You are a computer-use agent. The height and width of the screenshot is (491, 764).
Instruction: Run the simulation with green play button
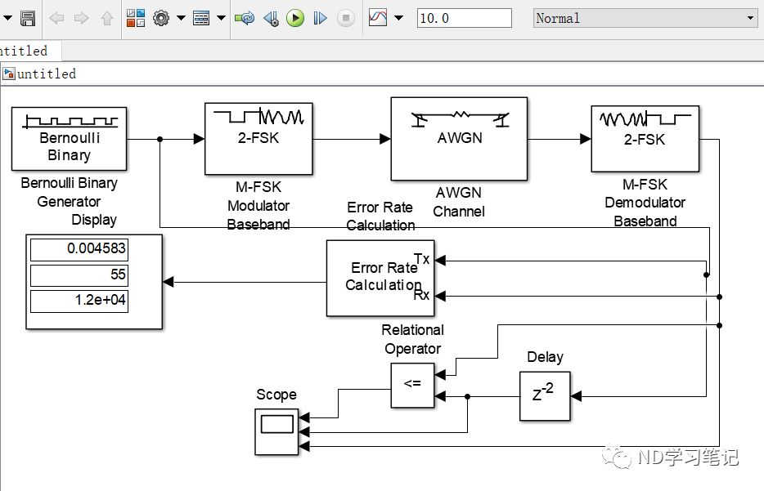(294, 19)
